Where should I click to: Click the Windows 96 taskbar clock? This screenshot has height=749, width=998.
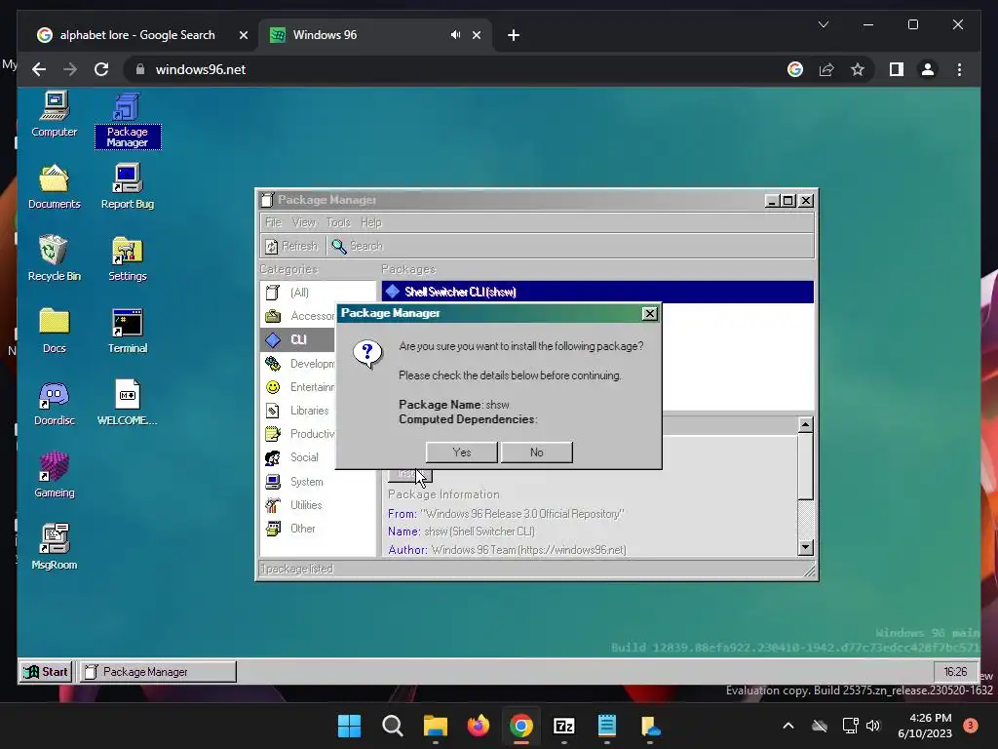tap(955, 671)
